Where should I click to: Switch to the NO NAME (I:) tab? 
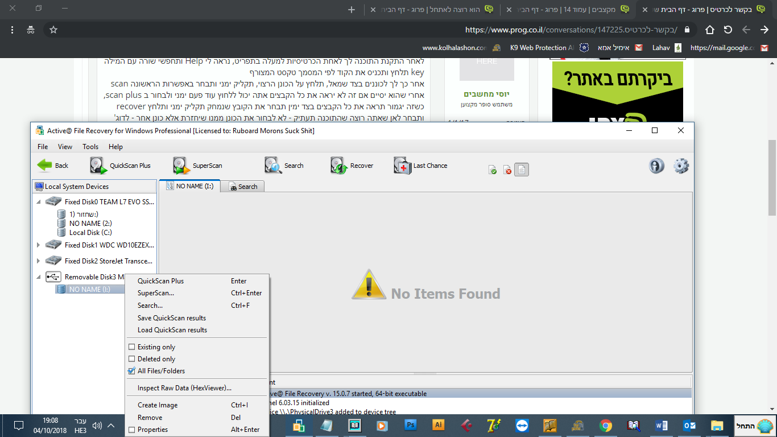pyautogui.click(x=190, y=186)
